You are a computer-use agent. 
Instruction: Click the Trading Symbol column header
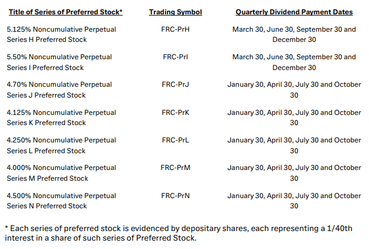pos(175,12)
